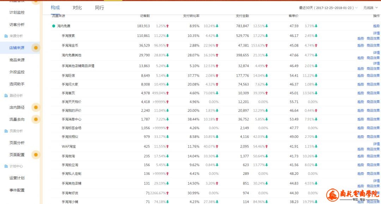381x204 pixels.
Task: Click the 手淘搜索 source name
Action: coord(68,36)
